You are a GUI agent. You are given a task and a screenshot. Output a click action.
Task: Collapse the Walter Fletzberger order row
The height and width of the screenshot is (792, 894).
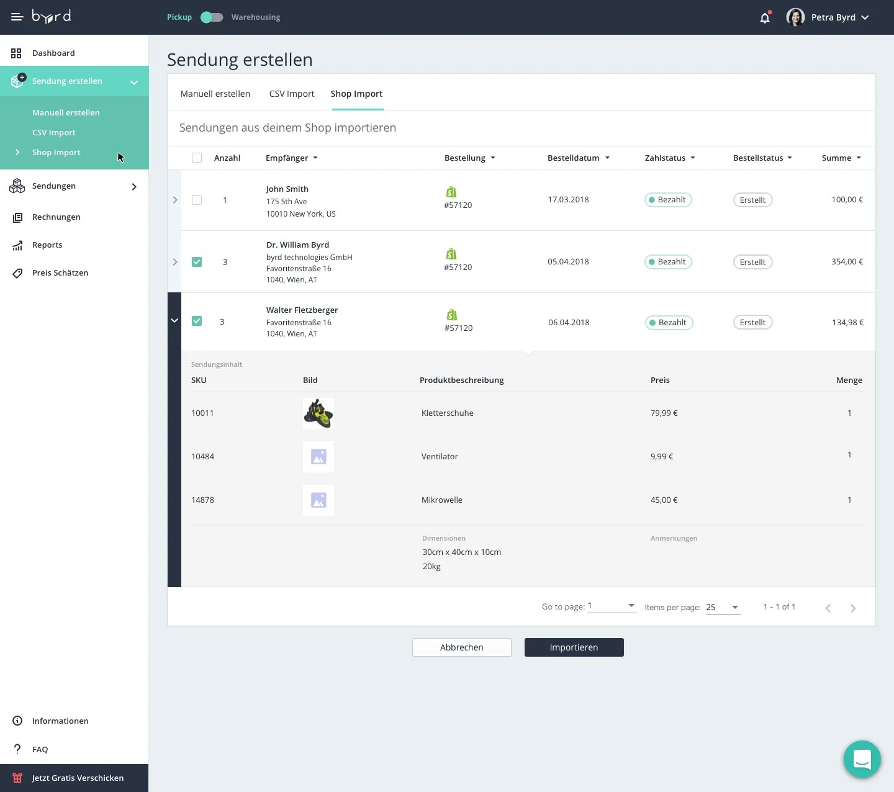174,321
